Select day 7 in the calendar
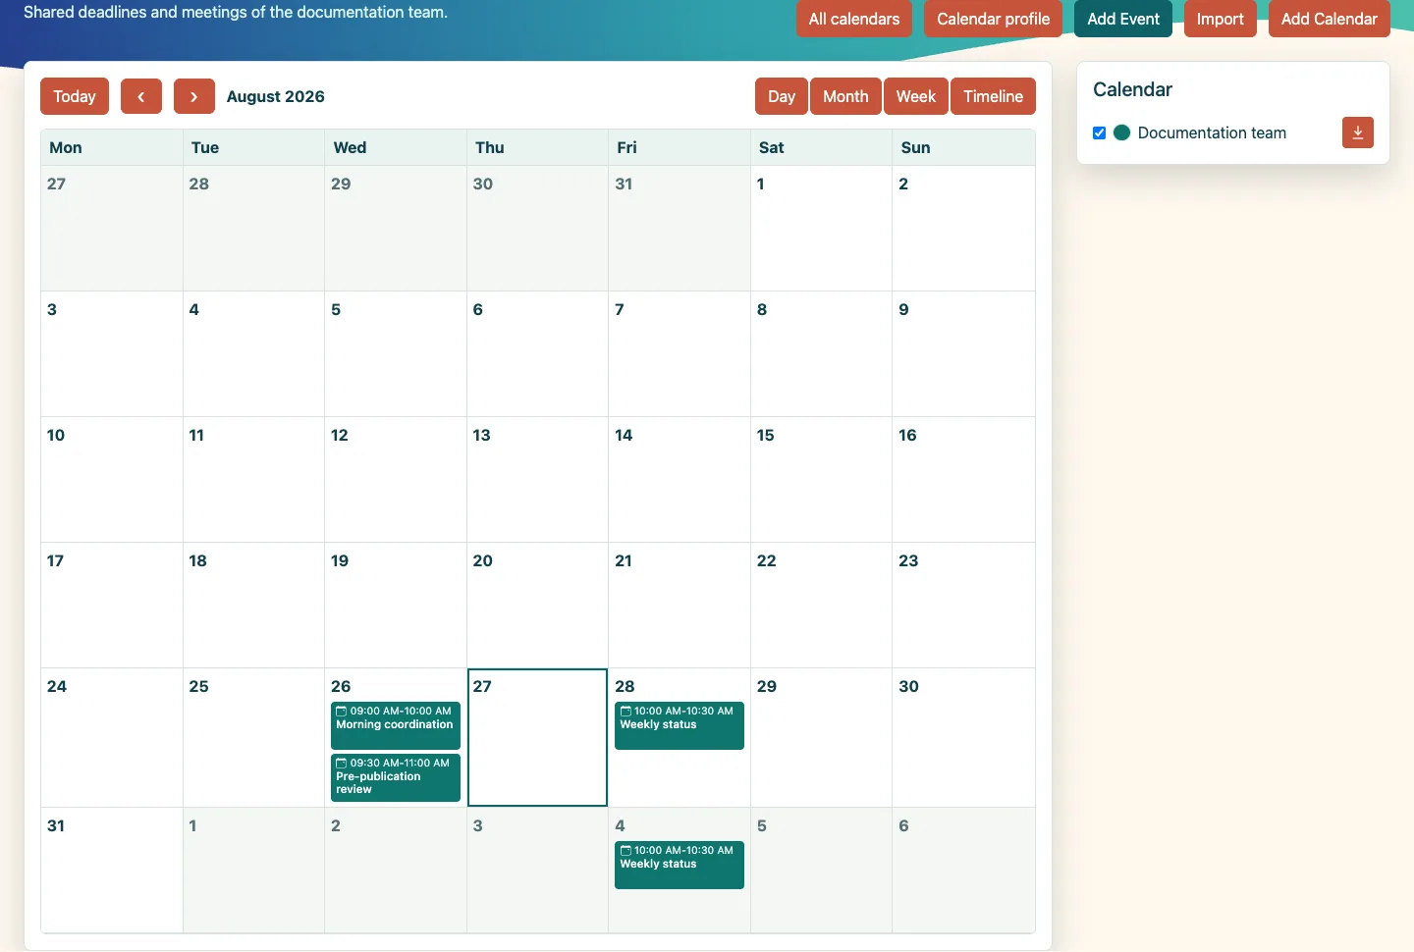 (680, 353)
